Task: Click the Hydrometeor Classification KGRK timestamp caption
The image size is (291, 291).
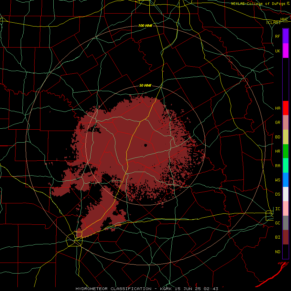Action: [147, 289]
